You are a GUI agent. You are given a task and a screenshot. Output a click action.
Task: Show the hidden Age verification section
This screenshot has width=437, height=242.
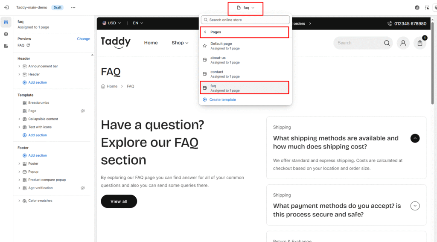click(83, 188)
